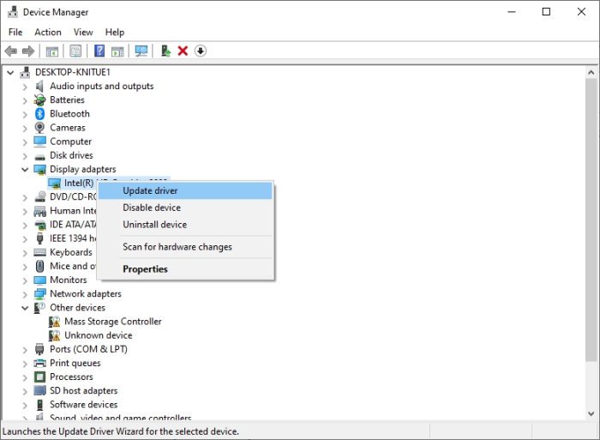600x440 pixels.
Task: Click the Back arrow toolbar icon
Action: (x=10, y=51)
